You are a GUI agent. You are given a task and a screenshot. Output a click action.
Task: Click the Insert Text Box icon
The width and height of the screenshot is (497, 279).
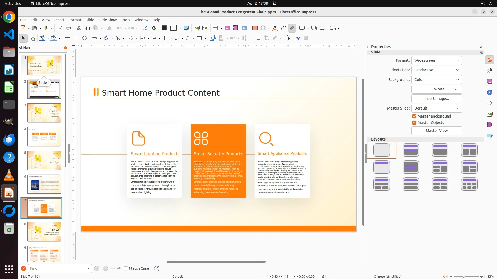pyautogui.click(x=255, y=28)
